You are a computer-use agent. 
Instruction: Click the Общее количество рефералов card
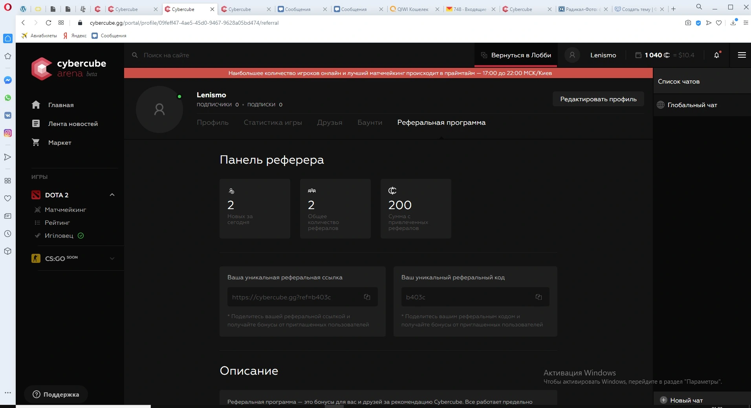tap(335, 208)
